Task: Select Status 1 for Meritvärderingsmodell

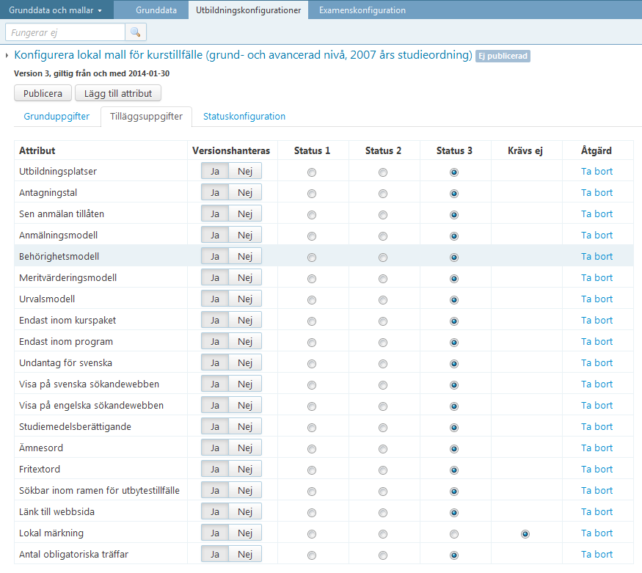Action: [x=312, y=279]
